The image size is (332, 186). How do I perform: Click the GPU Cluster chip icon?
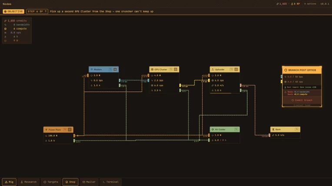152,69
